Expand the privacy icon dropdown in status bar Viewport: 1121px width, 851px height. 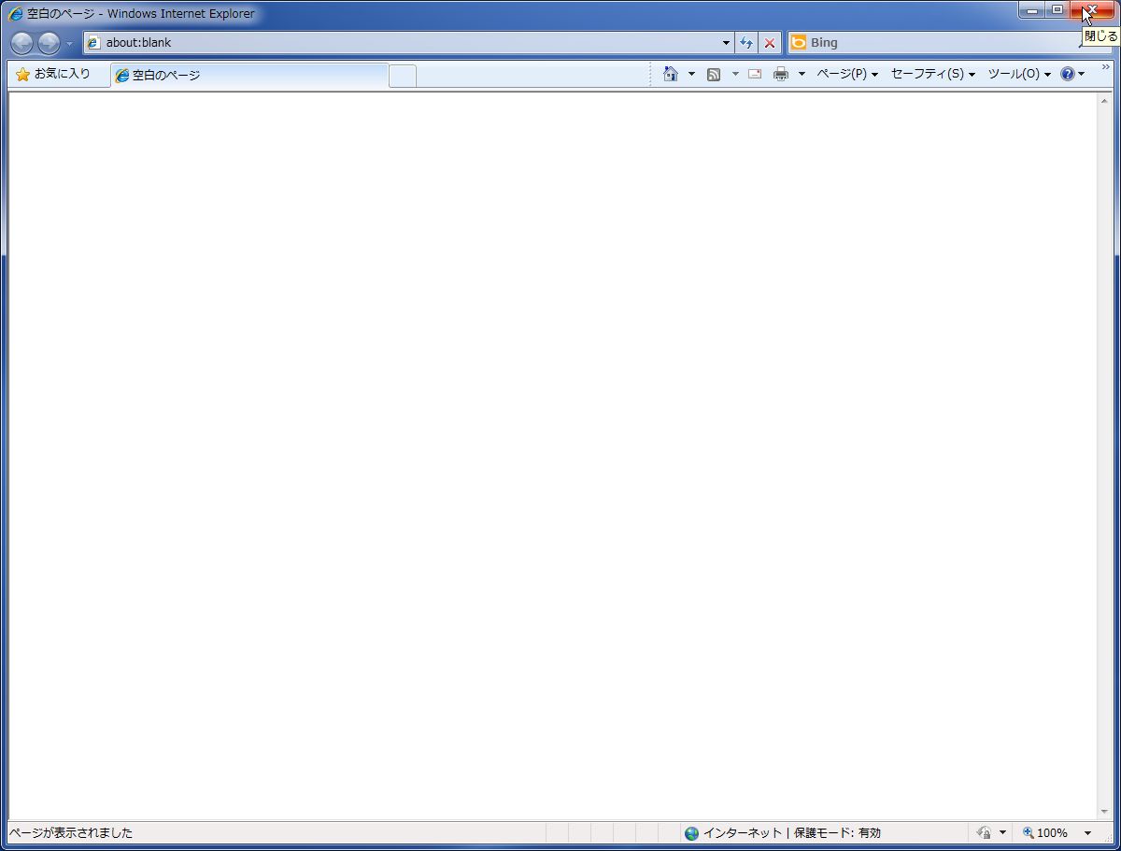tap(1002, 833)
